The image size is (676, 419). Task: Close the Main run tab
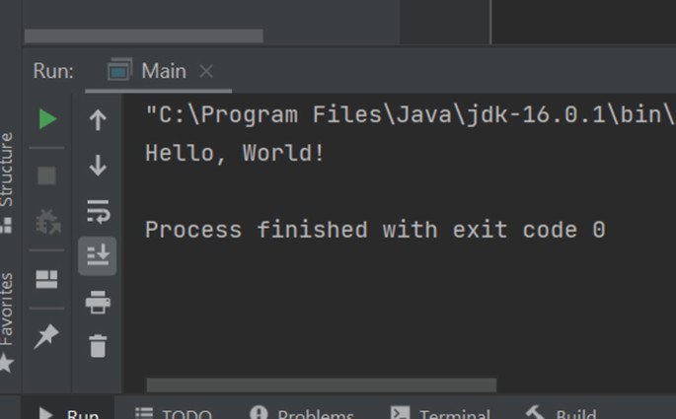(206, 71)
